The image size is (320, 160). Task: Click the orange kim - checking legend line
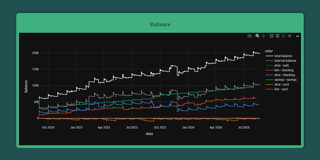(269, 70)
